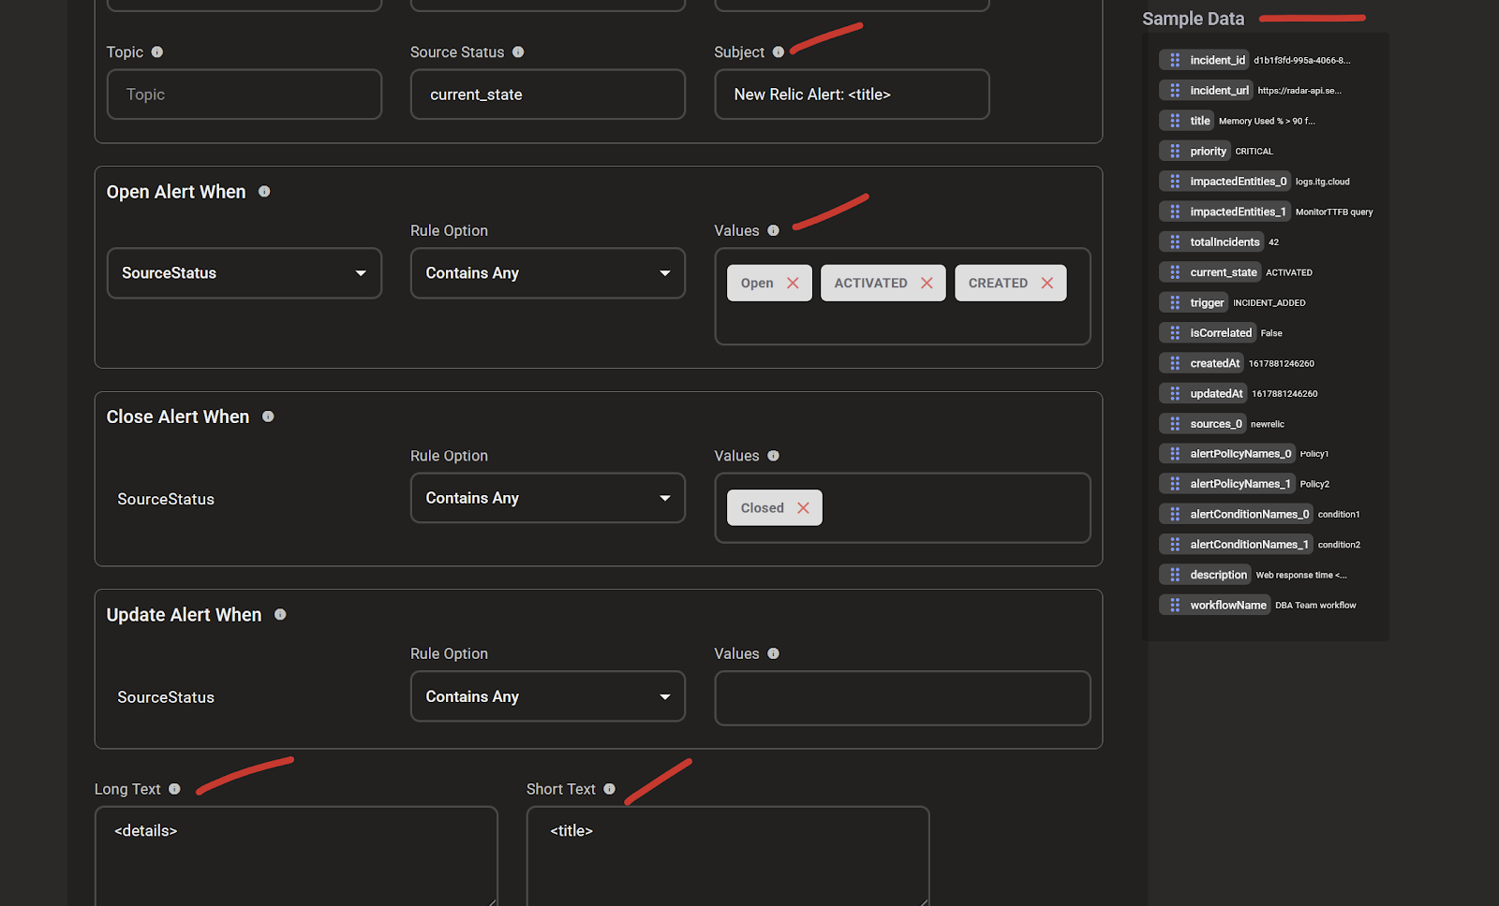
Task: Click the empty Values box in Update Alert
Action: tap(902, 698)
